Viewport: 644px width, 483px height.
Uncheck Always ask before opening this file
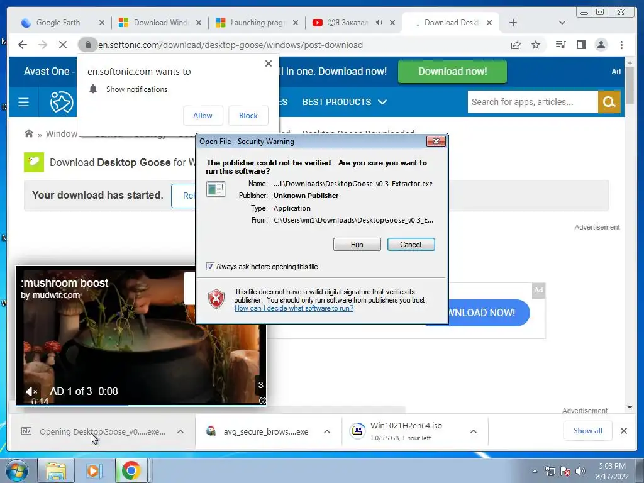(210, 267)
